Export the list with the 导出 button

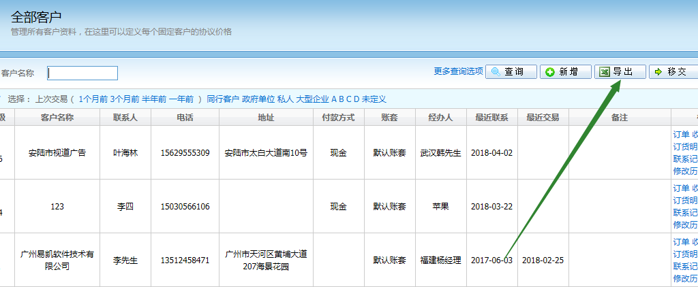pyautogui.click(x=620, y=72)
